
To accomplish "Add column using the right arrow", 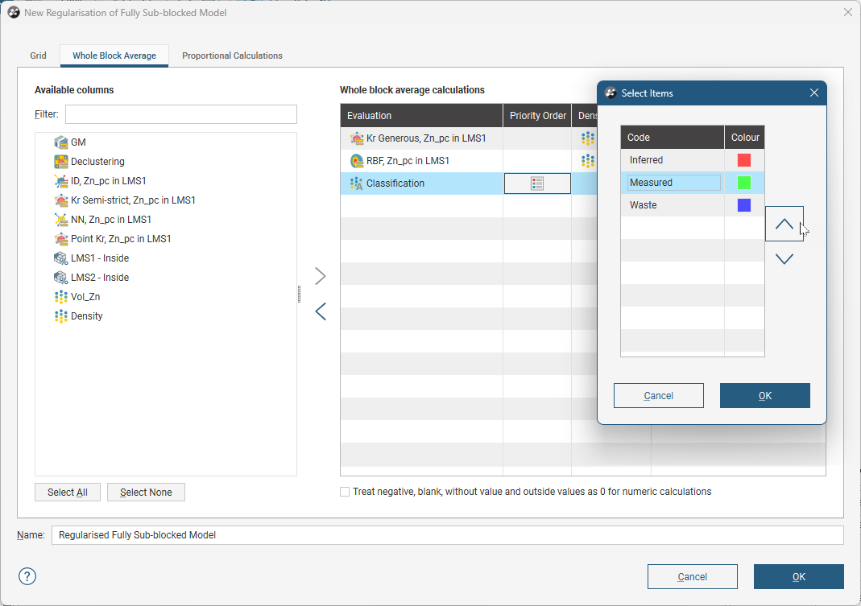I will click(x=321, y=276).
